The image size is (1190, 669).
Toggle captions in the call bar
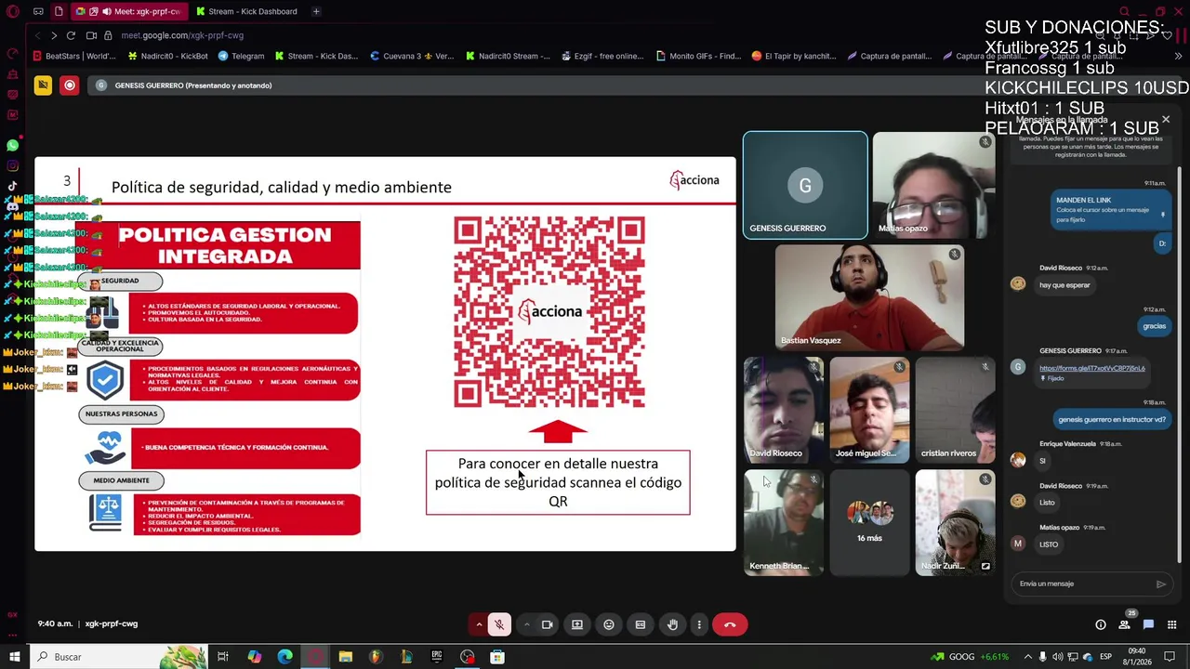[x=641, y=624]
